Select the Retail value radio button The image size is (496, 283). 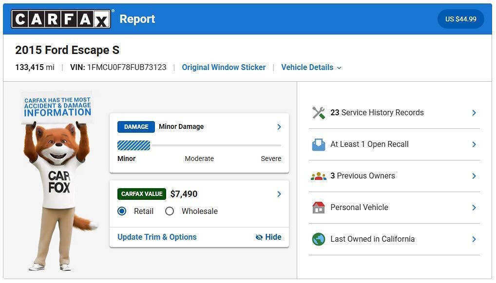122,211
